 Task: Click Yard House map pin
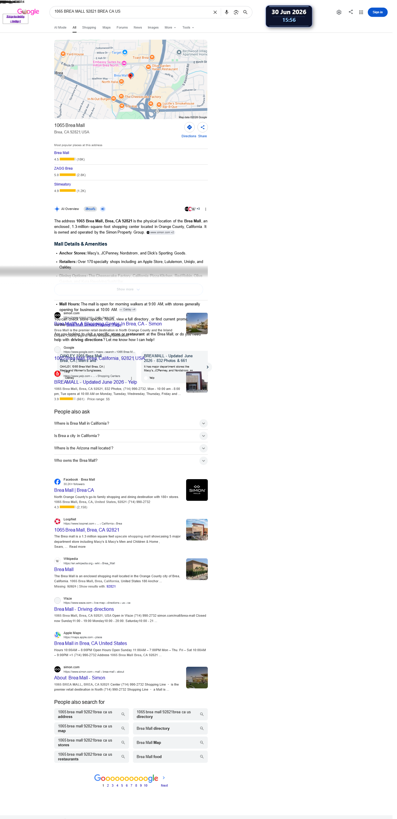click(x=64, y=54)
